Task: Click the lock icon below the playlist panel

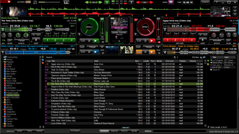Action: coord(208,127)
